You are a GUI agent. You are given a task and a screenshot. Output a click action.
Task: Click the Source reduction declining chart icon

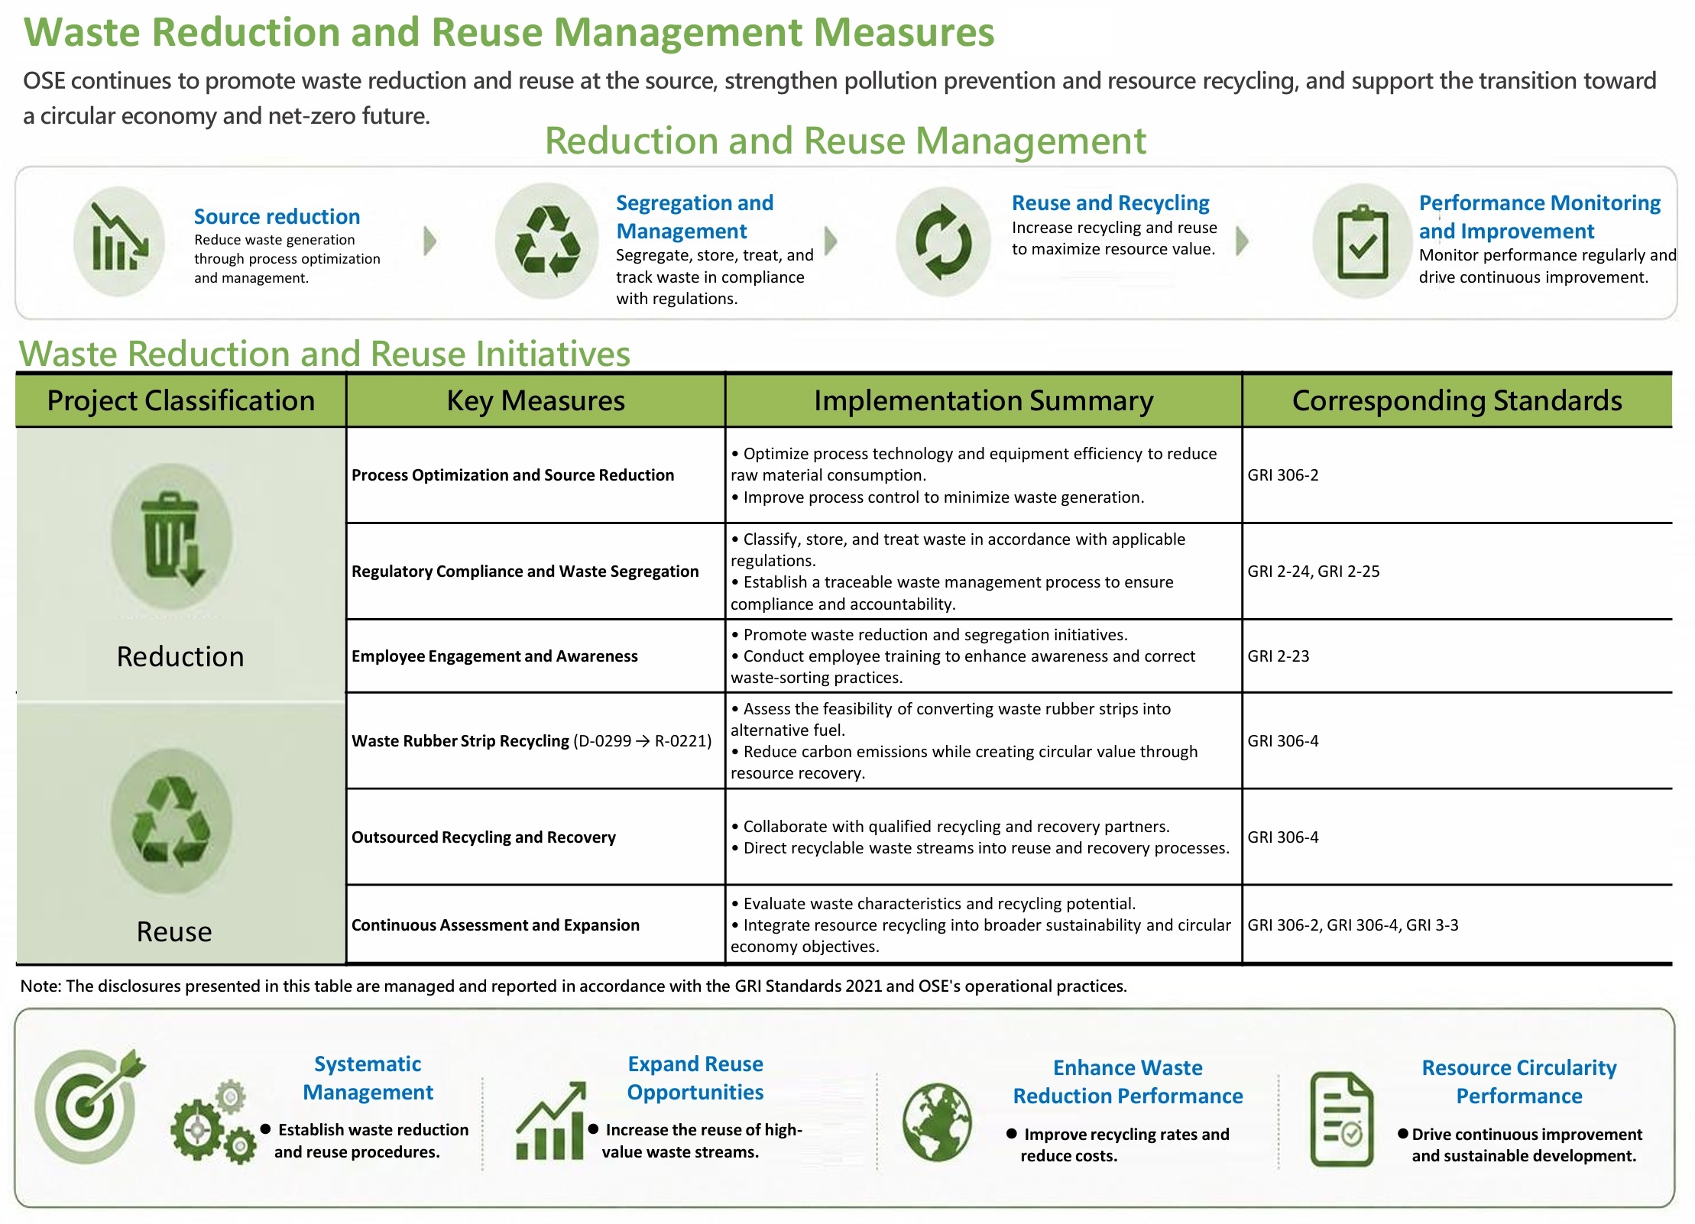point(119,241)
